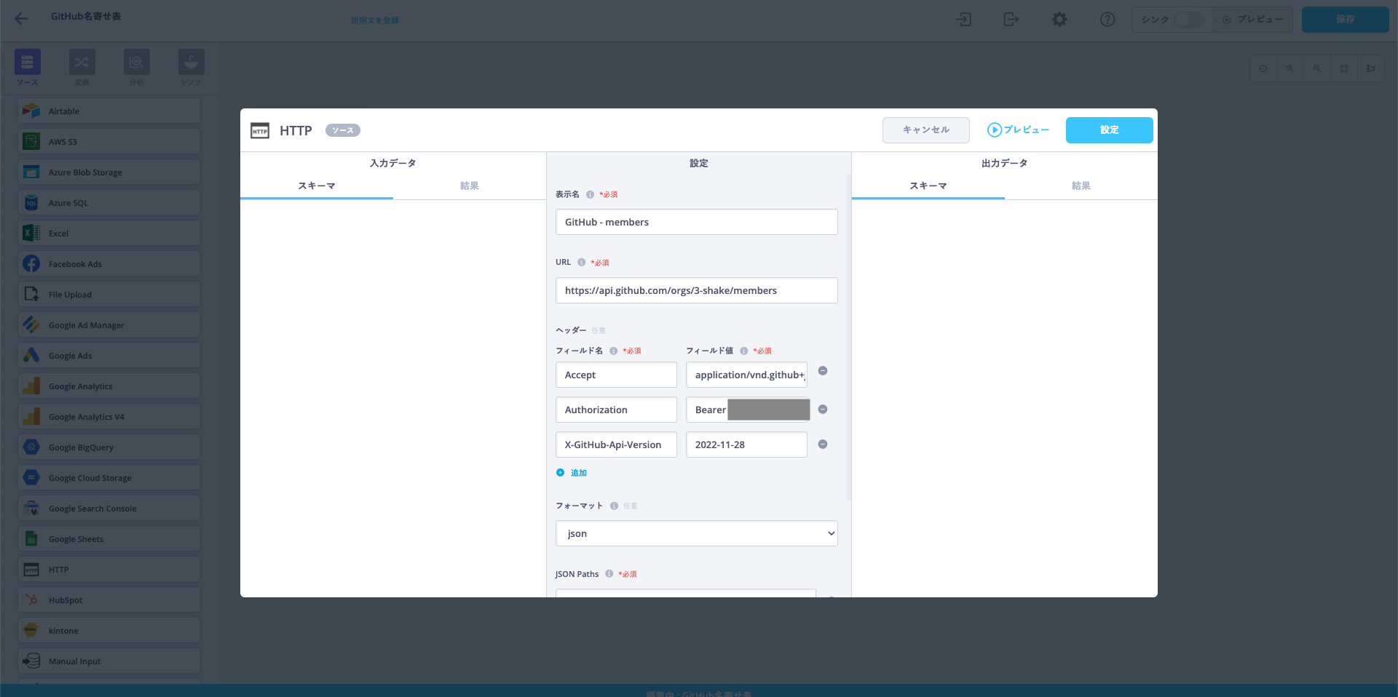The height and width of the screenshot is (697, 1398).
Task: Click the HTTP icon in the dialog header
Action: pyautogui.click(x=260, y=131)
